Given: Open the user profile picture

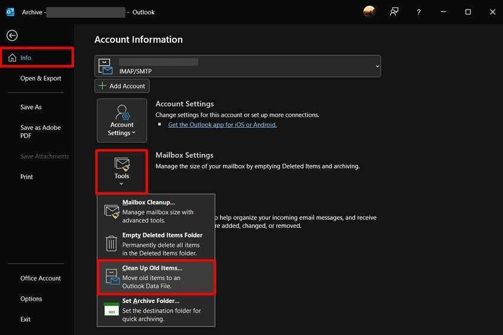Looking at the screenshot, I should (369, 12).
